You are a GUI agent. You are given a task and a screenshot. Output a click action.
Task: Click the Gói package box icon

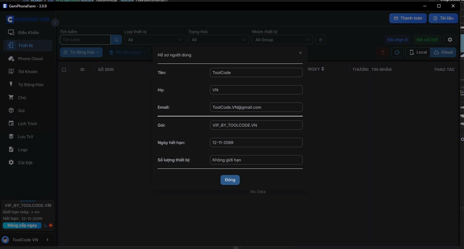tap(11, 111)
